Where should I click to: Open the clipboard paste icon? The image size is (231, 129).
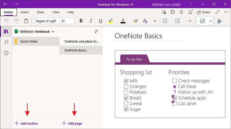(26, 21)
